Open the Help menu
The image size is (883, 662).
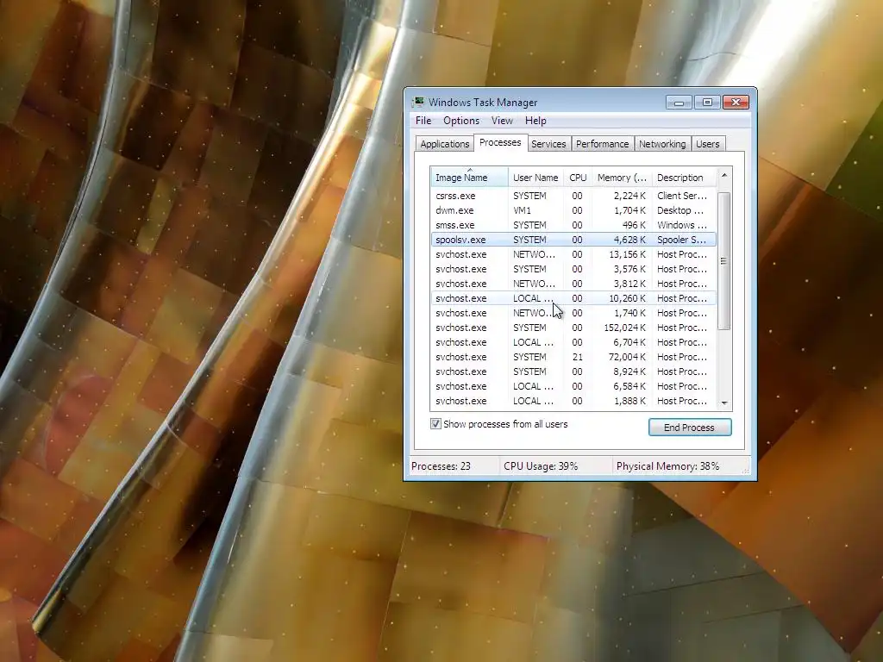[x=535, y=121]
